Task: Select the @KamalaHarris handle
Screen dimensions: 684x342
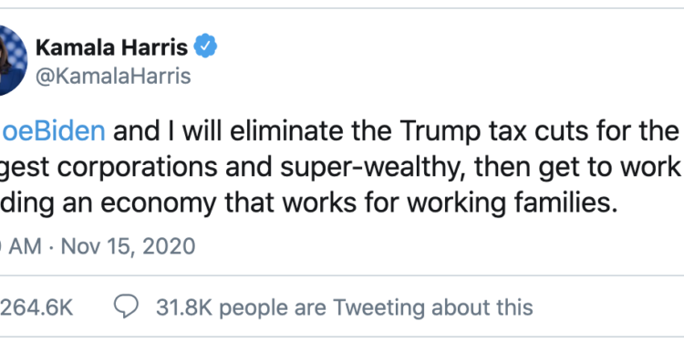Action: click(x=113, y=77)
